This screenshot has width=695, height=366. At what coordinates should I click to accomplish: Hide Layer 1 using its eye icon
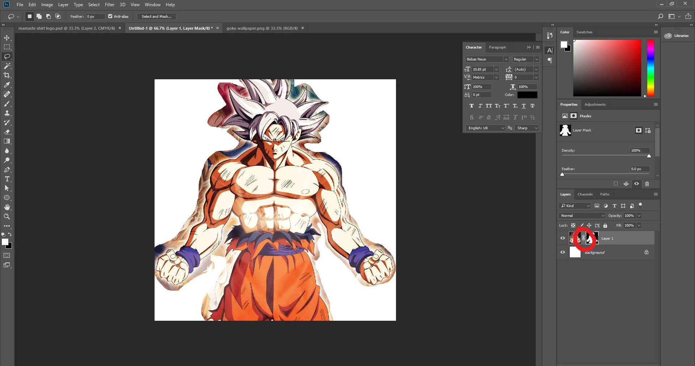tap(563, 238)
